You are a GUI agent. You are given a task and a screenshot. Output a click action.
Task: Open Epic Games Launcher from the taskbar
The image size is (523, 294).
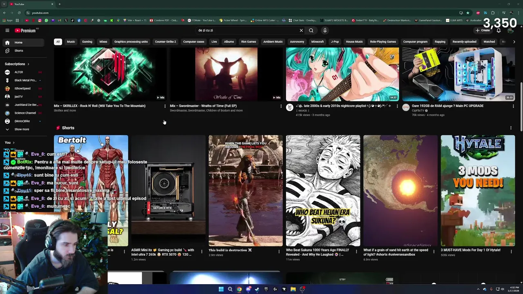pos(266,289)
